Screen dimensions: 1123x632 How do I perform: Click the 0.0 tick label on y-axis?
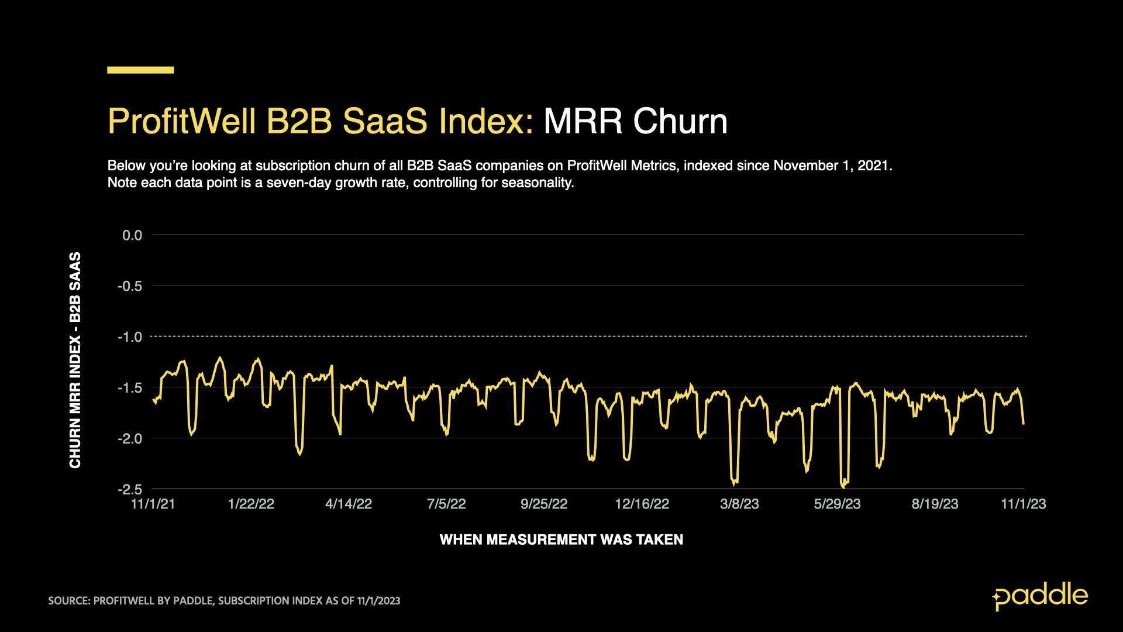133,235
